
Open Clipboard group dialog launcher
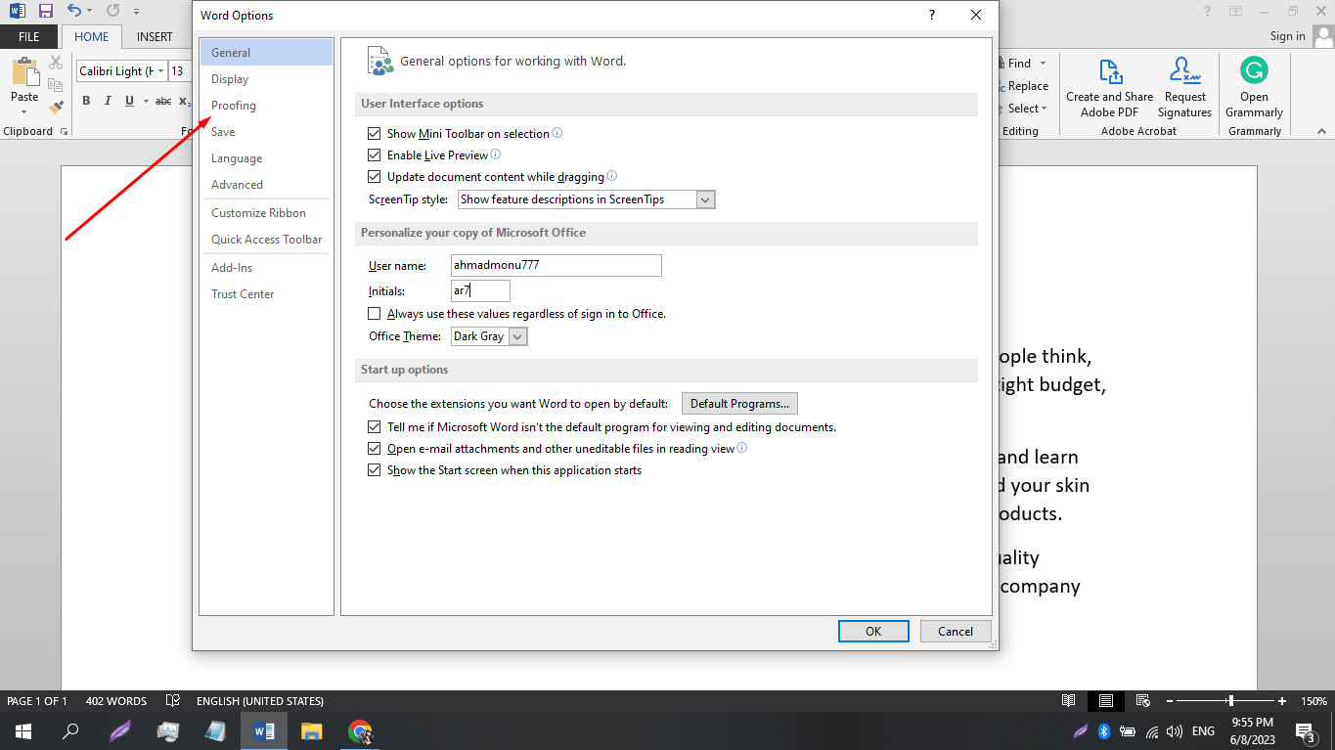[64, 131]
